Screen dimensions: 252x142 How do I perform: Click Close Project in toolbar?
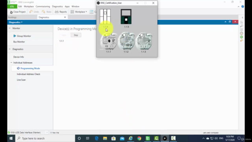point(18,12)
